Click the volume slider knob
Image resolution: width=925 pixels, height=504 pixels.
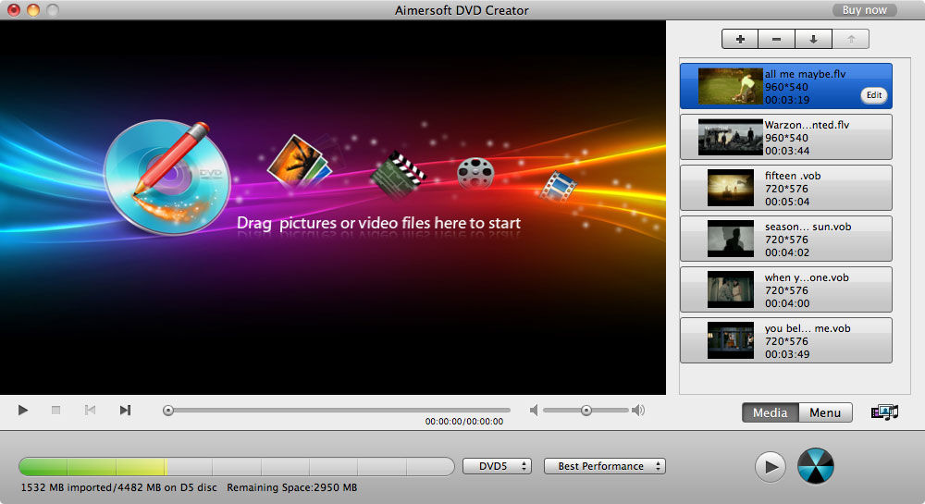coord(586,411)
